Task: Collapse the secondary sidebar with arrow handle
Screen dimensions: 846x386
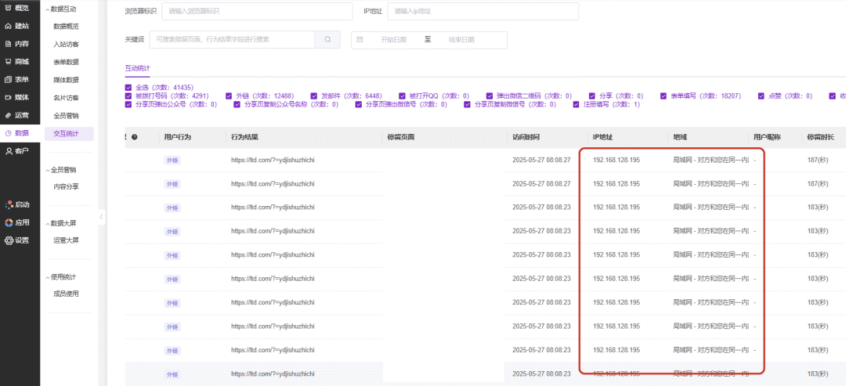Action: (102, 216)
